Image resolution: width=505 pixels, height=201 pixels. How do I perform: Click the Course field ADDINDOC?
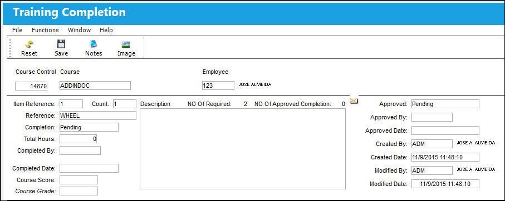pos(95,86)
